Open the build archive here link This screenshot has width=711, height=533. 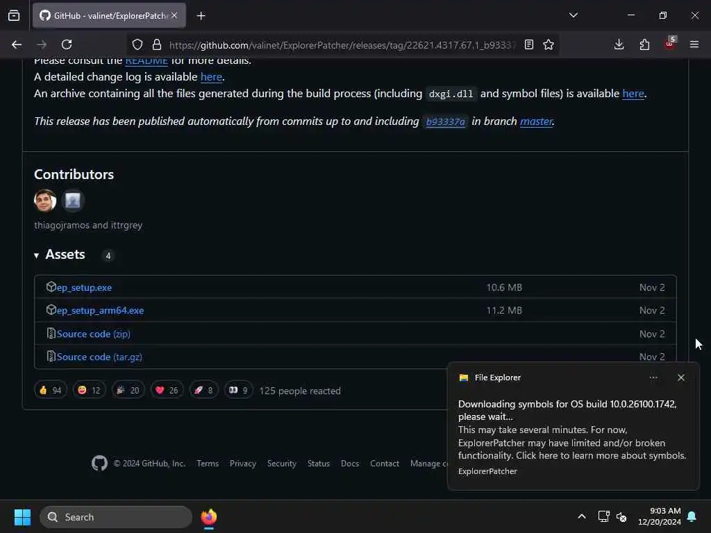[633, 94]
